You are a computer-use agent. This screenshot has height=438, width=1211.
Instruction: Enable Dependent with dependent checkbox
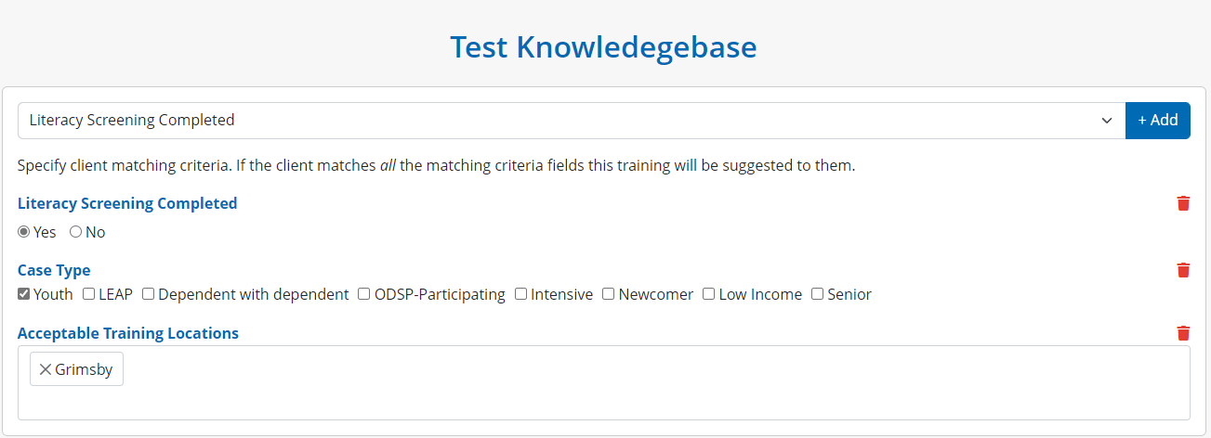[149, 294]
